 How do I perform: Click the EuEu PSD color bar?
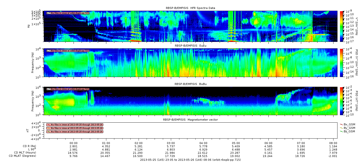point(341,63)
